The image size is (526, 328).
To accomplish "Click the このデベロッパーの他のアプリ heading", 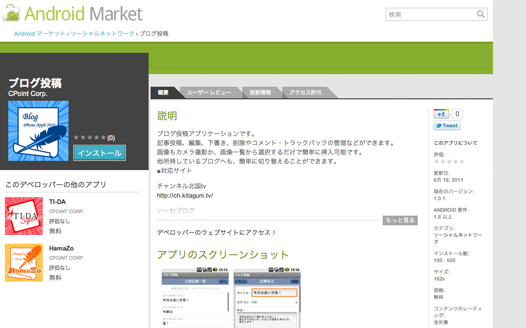I will [56, 185].
